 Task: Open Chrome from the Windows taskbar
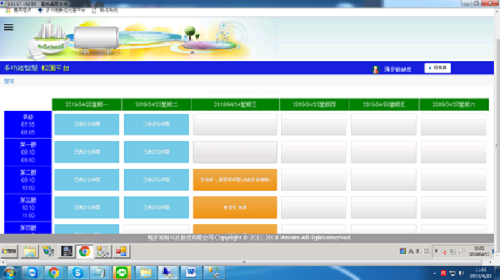(x=54, y=273)
